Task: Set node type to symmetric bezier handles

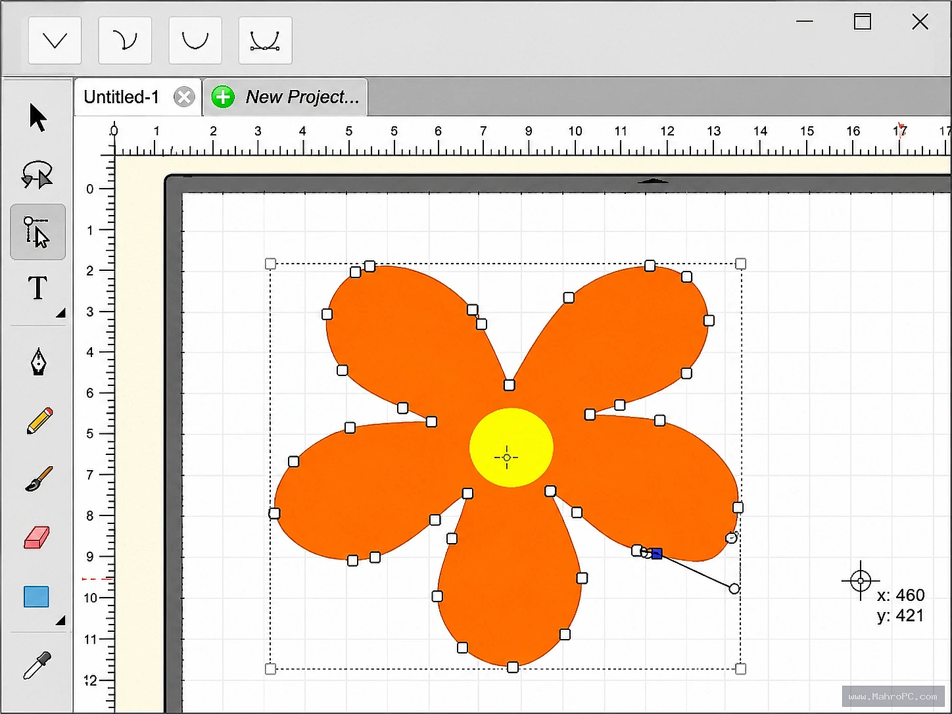Action: [265, 41]
